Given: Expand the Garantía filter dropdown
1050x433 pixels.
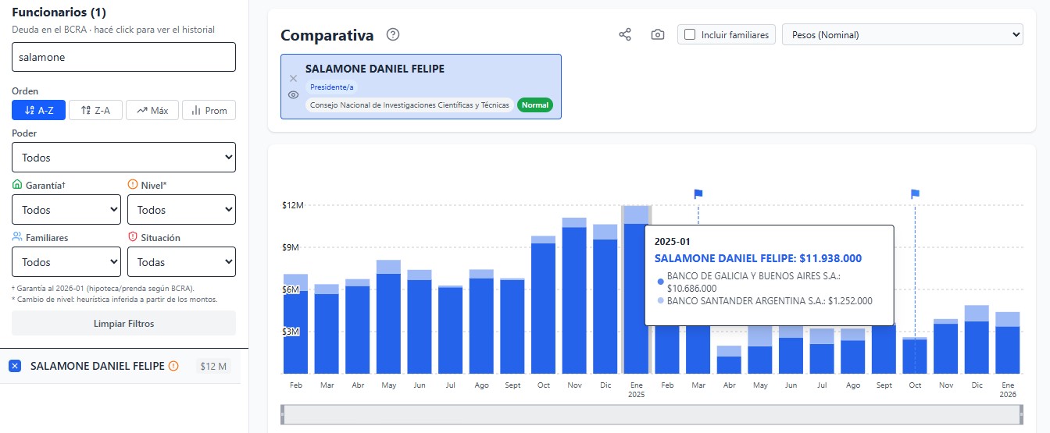Looking at the screenshot, I should tap(66, 210).
